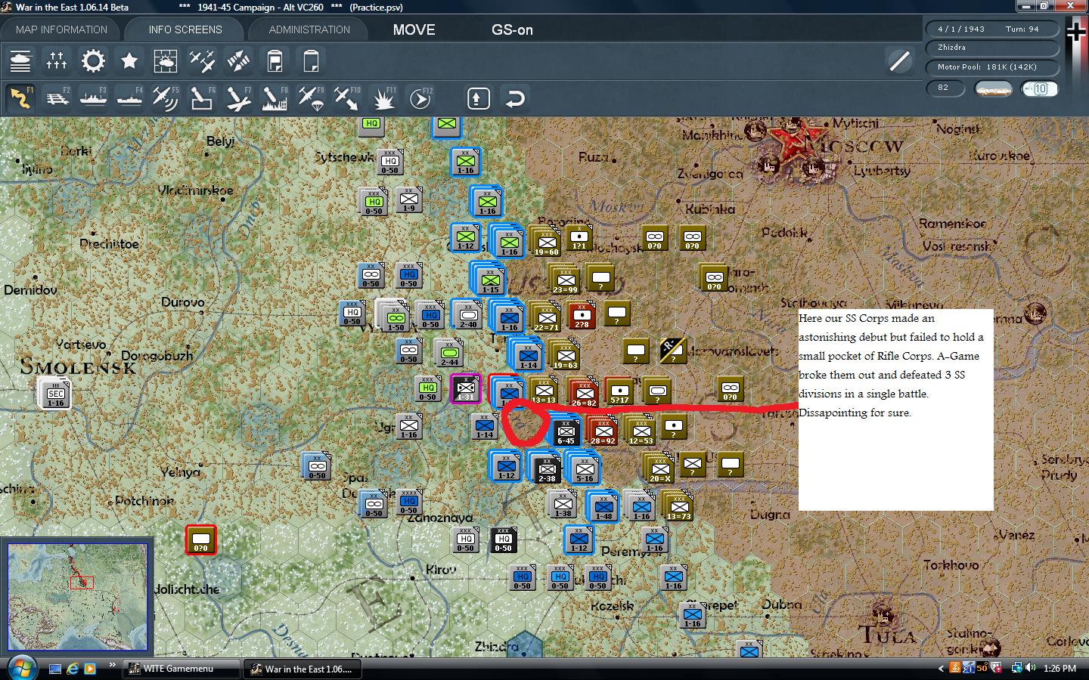Launch Internet Explorer from Quick Launch

73,669
